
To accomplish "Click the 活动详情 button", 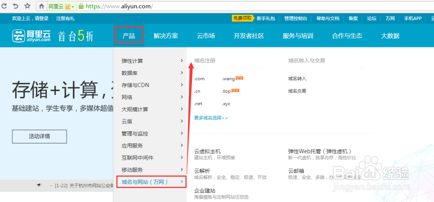I will tap(39, 136).
